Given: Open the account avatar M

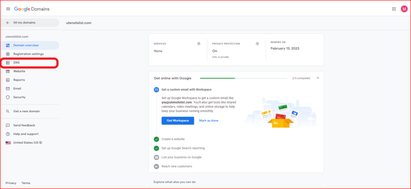Looking at the screenshot, I should tap(404, 9).
